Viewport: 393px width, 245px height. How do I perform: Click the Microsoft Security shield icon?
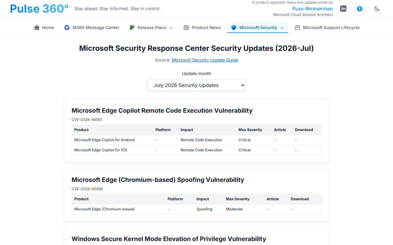pyautogui.click(x=234, y=28)
